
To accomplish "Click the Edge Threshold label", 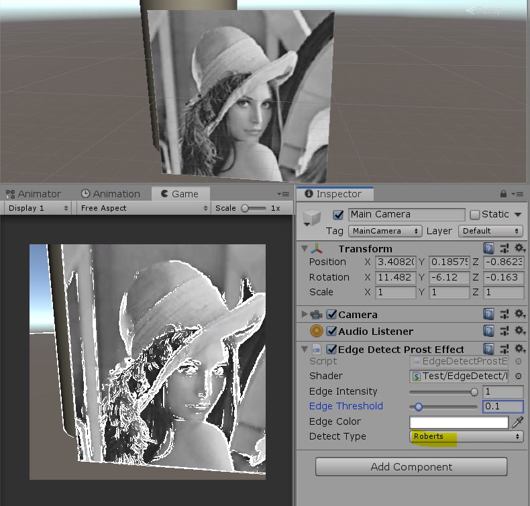I will (346, 406).
